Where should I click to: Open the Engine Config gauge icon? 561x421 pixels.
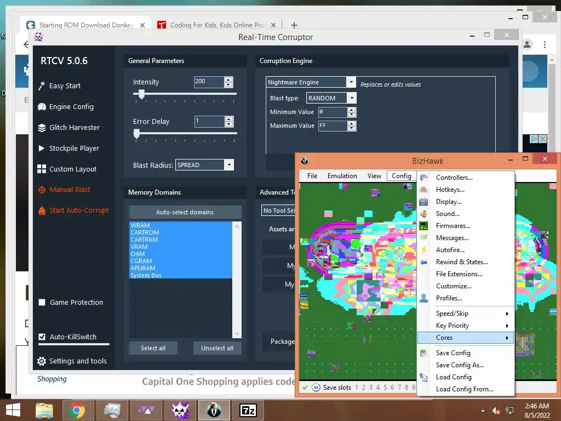click(x=42, y=107)
